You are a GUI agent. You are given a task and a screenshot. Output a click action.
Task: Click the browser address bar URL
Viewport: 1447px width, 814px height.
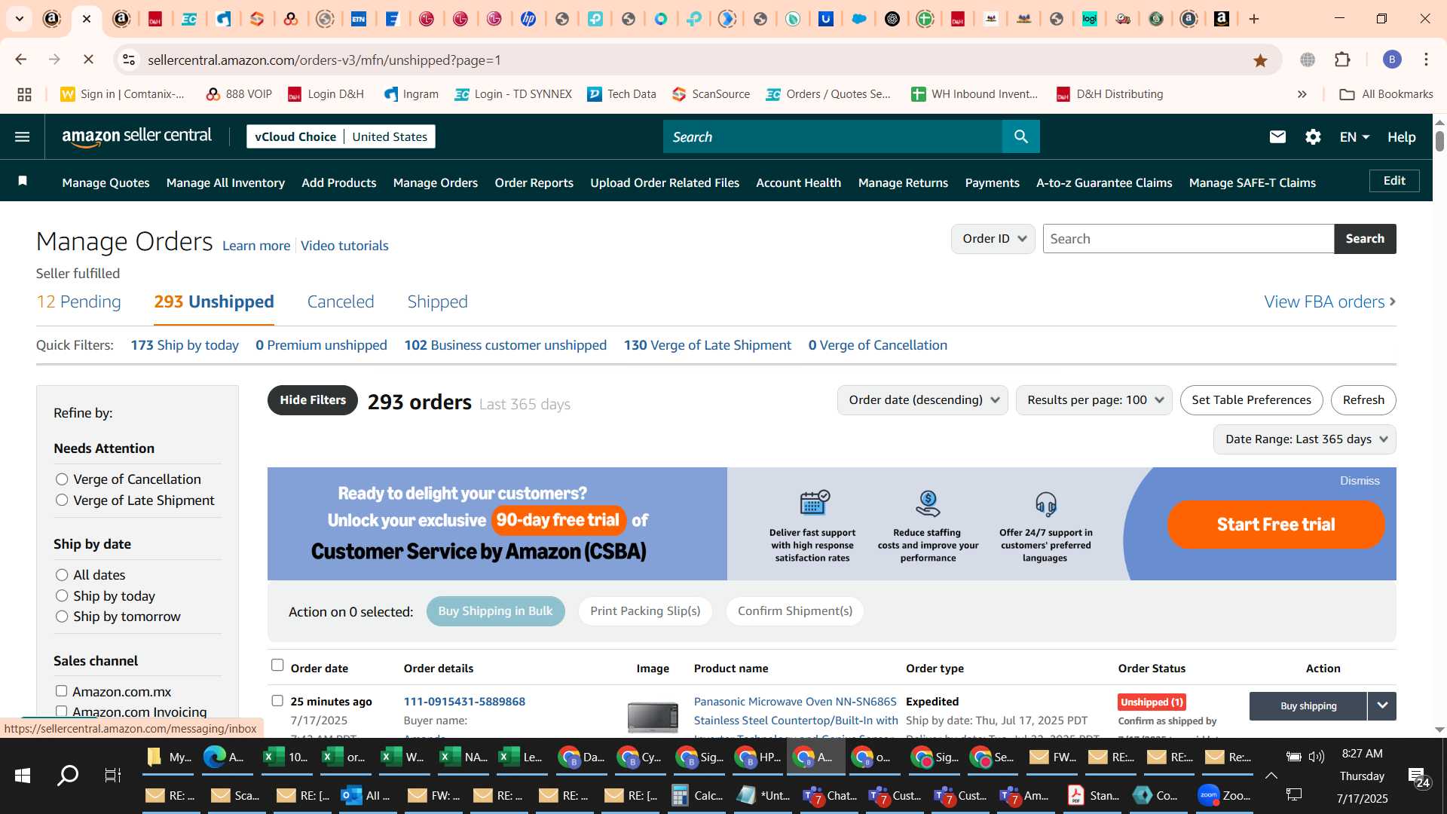pos(324,60)
